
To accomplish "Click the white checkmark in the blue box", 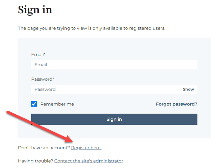I will coord(34,104).
